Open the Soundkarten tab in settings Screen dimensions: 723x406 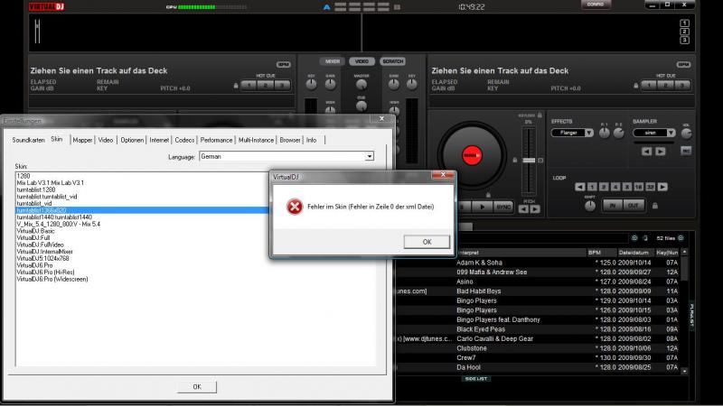tap(28, 140)
